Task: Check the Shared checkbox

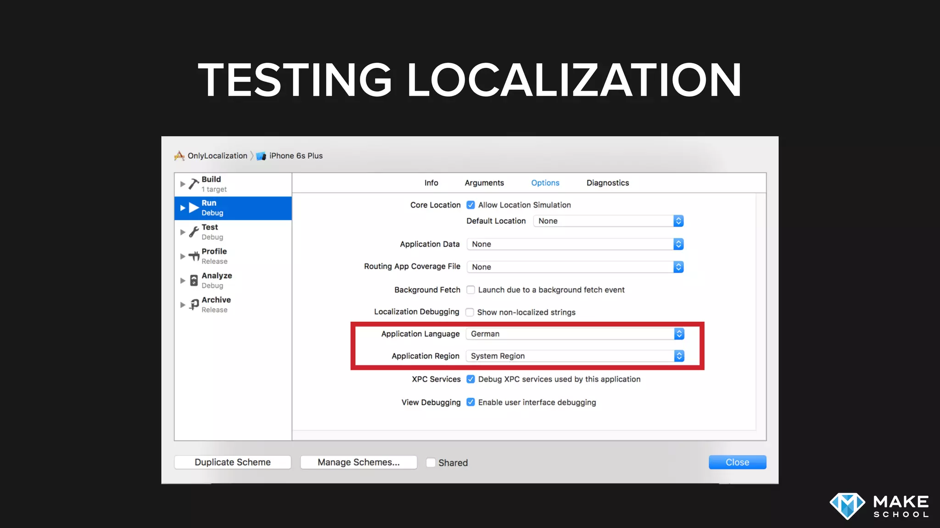Action: click(x=431, y=462)
